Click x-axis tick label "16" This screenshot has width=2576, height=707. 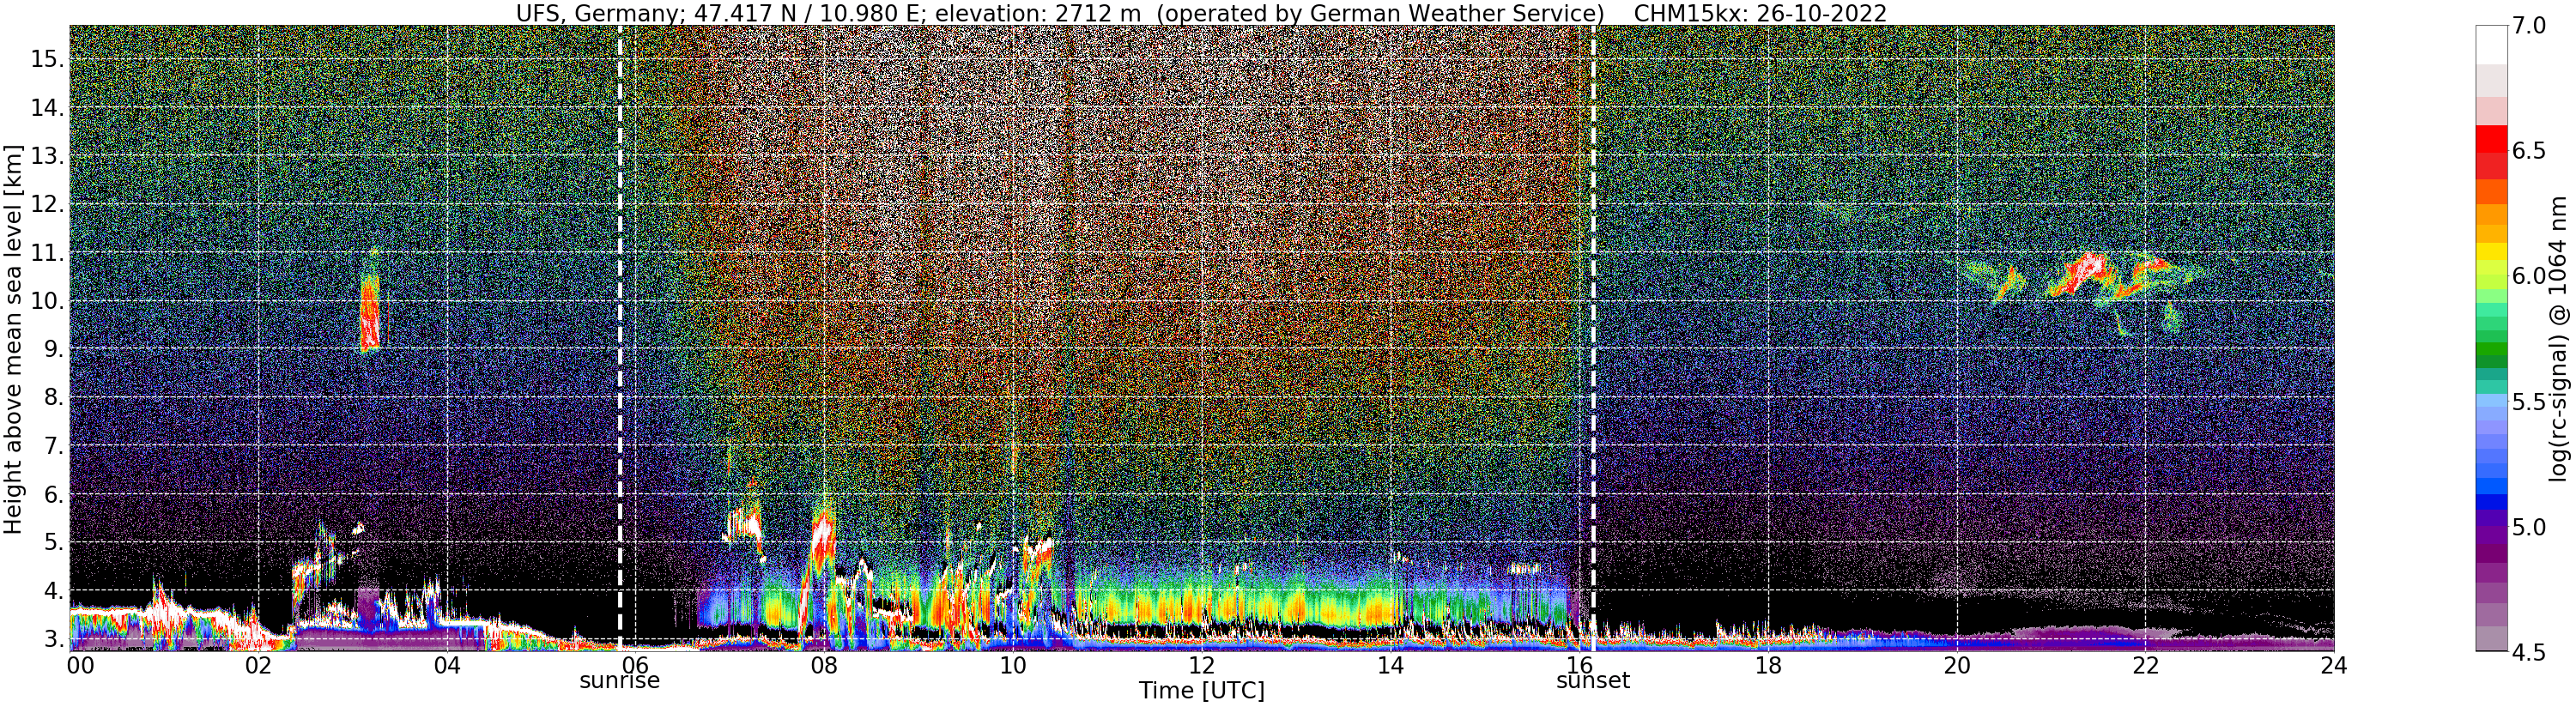point(1579,665)
